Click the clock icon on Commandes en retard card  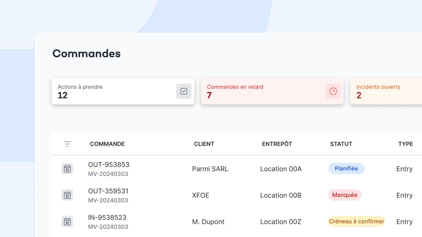pyautogui.click(x=333, y=91)
